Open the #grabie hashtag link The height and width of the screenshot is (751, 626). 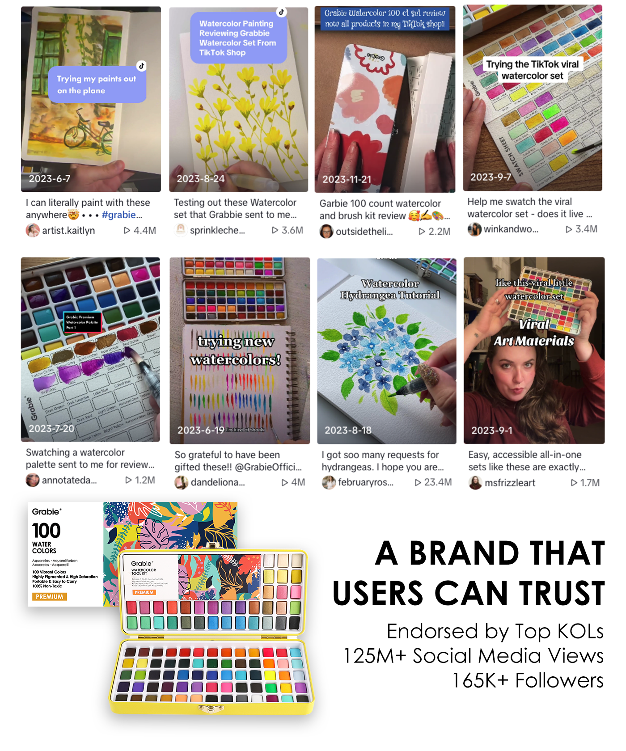coord(119,215)
